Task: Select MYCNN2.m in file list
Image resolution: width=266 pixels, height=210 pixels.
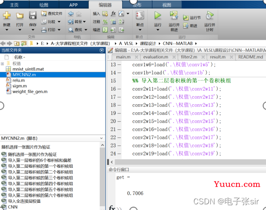Action: [53, 75]
